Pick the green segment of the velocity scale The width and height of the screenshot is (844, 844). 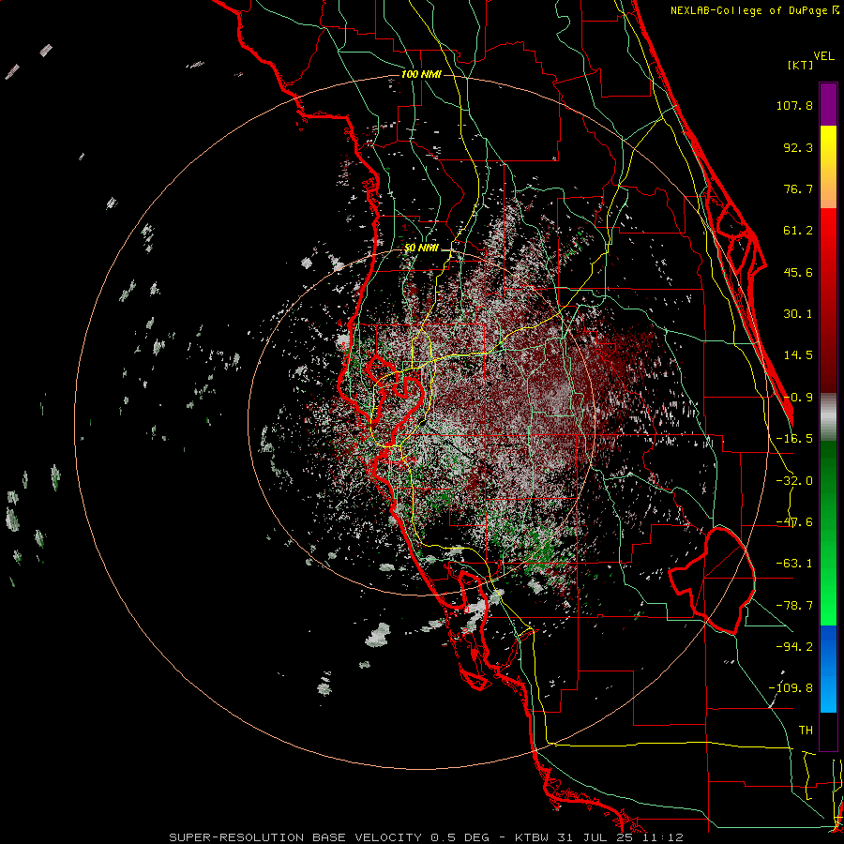(828, 533)
